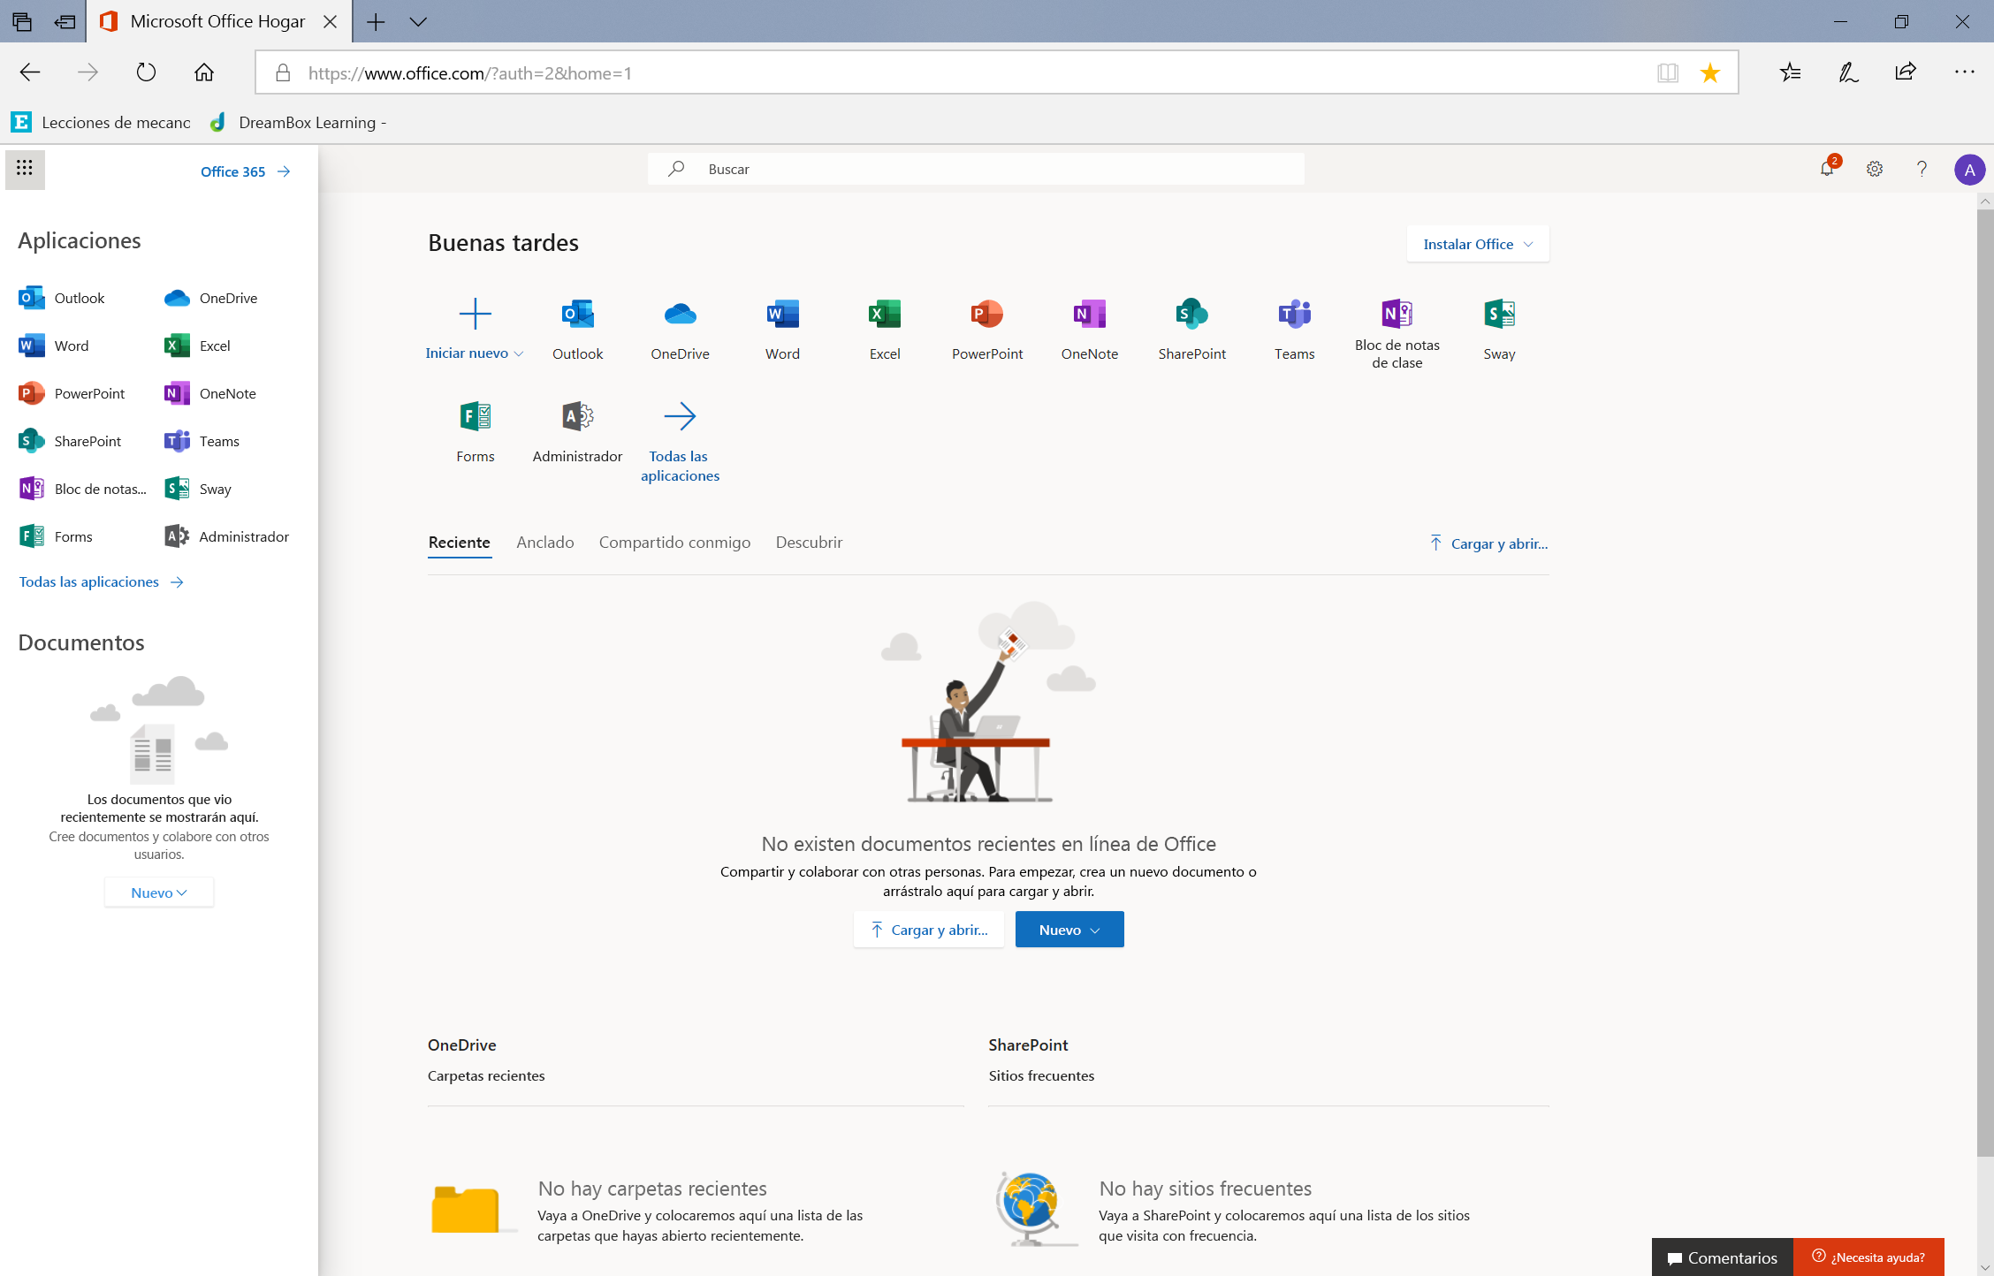Click the settings gear icon

pos(1875,170)
